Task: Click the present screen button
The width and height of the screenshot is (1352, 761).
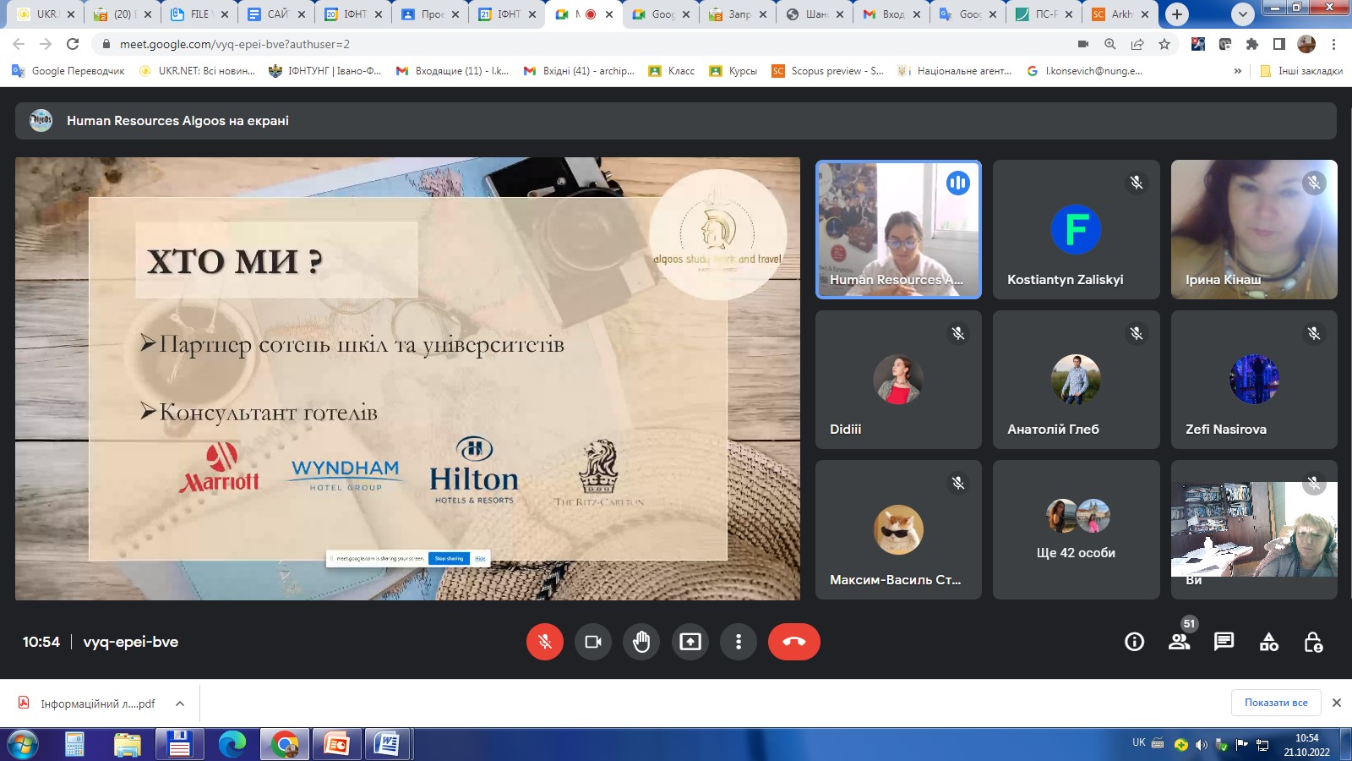Action: [x=690, y=642]
